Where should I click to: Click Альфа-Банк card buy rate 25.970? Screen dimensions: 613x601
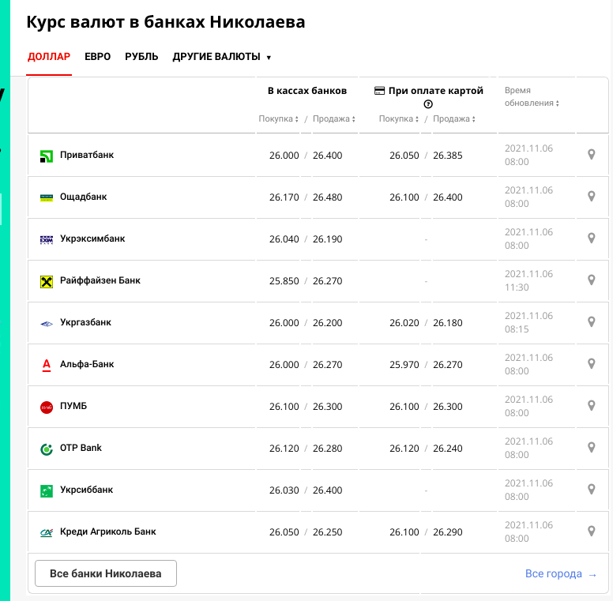tap(404, 365)
